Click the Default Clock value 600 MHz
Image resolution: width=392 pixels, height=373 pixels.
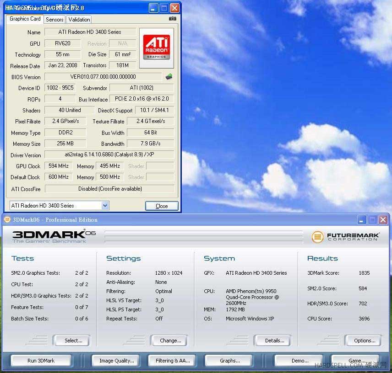point(59,177)
